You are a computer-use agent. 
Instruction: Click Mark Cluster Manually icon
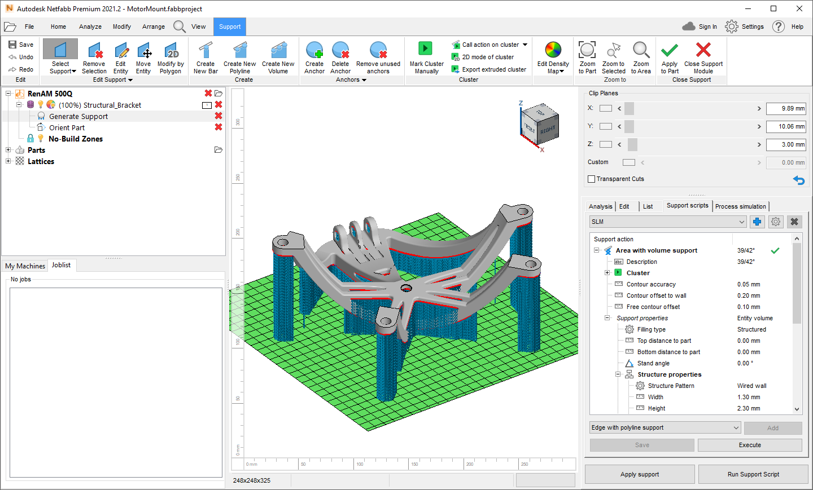[x=425, y=48]
